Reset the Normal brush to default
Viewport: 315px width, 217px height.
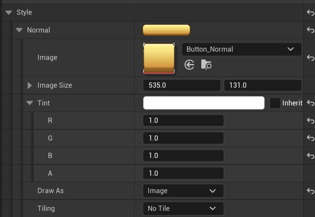coord(310,30)
